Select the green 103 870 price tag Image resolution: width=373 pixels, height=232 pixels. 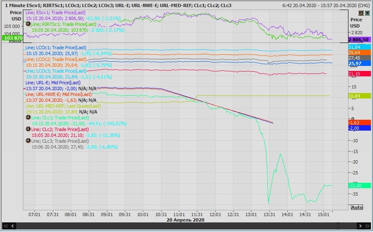(x=12, y=38)
